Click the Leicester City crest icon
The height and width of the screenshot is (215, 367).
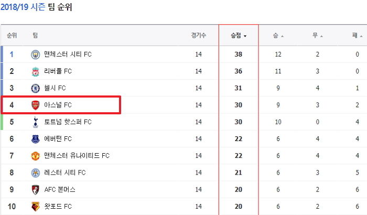click(x=35, y=173)
